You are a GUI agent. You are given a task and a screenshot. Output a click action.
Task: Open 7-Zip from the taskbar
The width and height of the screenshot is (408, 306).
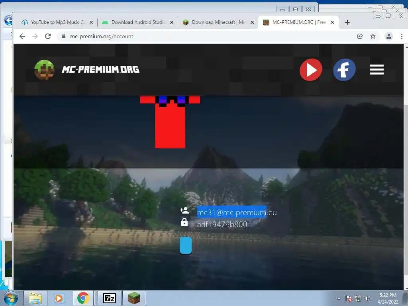[109, 298]
